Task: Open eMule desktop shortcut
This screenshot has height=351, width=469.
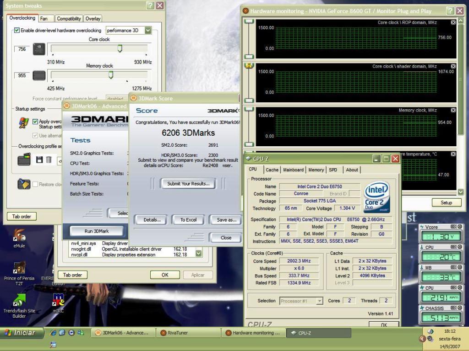Action: pos(19,238)
